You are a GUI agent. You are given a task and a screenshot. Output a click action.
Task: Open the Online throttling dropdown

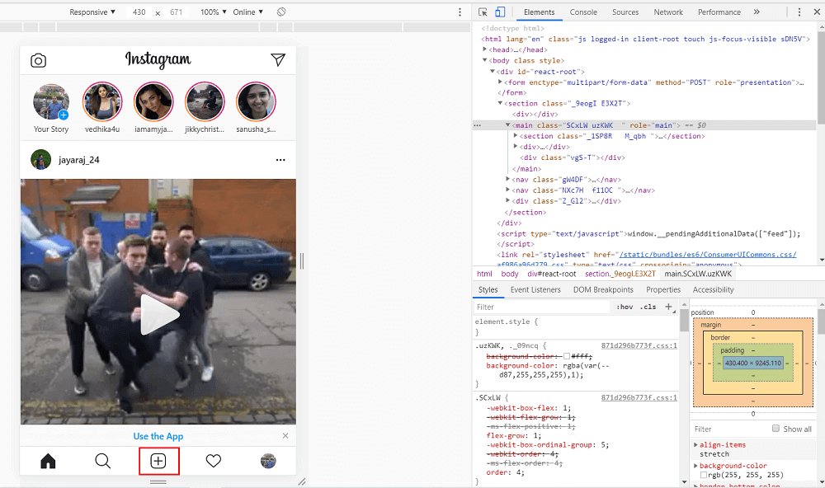coord(247,12)
